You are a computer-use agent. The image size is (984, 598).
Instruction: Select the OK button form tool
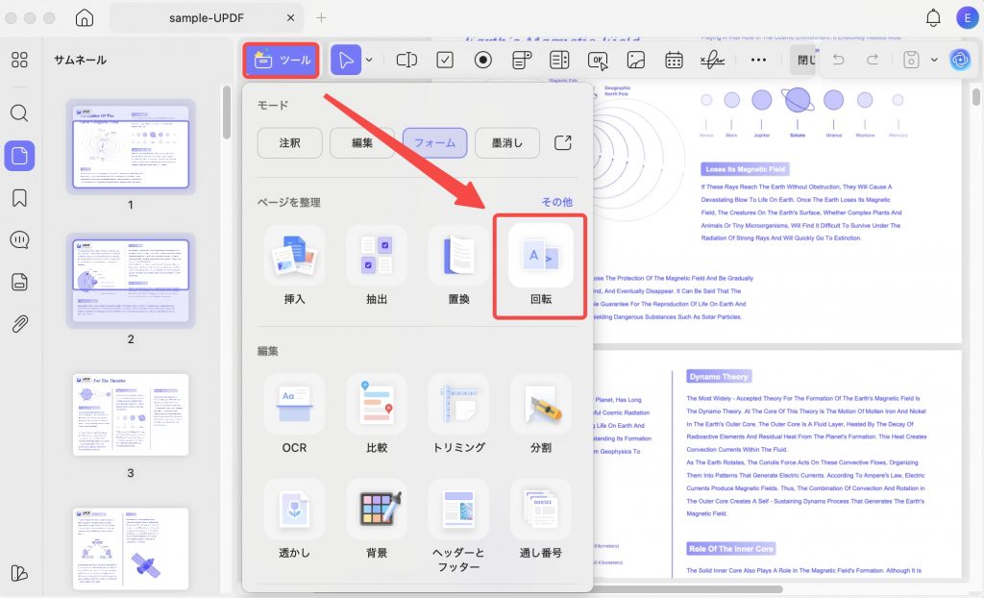click(598, 61)
